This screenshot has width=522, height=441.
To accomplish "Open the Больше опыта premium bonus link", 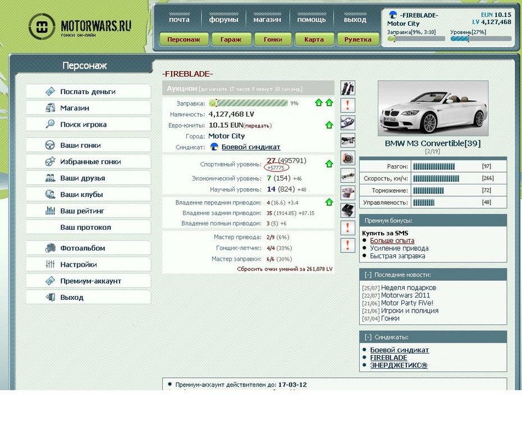I will pyautogui.click(x=392, y=240).
